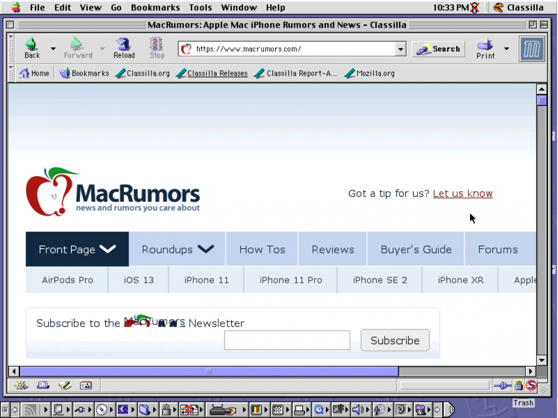Click the Search toolbar button

click(x=438, y=49)
